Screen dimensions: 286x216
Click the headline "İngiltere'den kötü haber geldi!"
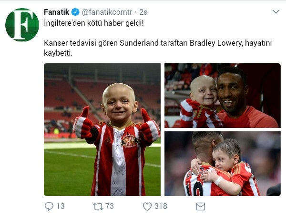[x=94, y=23]
